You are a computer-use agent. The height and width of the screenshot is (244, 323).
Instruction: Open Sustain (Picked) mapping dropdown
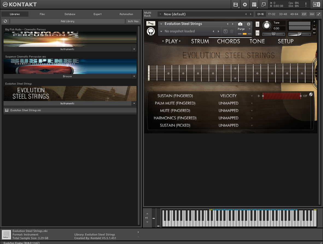pyautogui.click(x=252, y=126)
